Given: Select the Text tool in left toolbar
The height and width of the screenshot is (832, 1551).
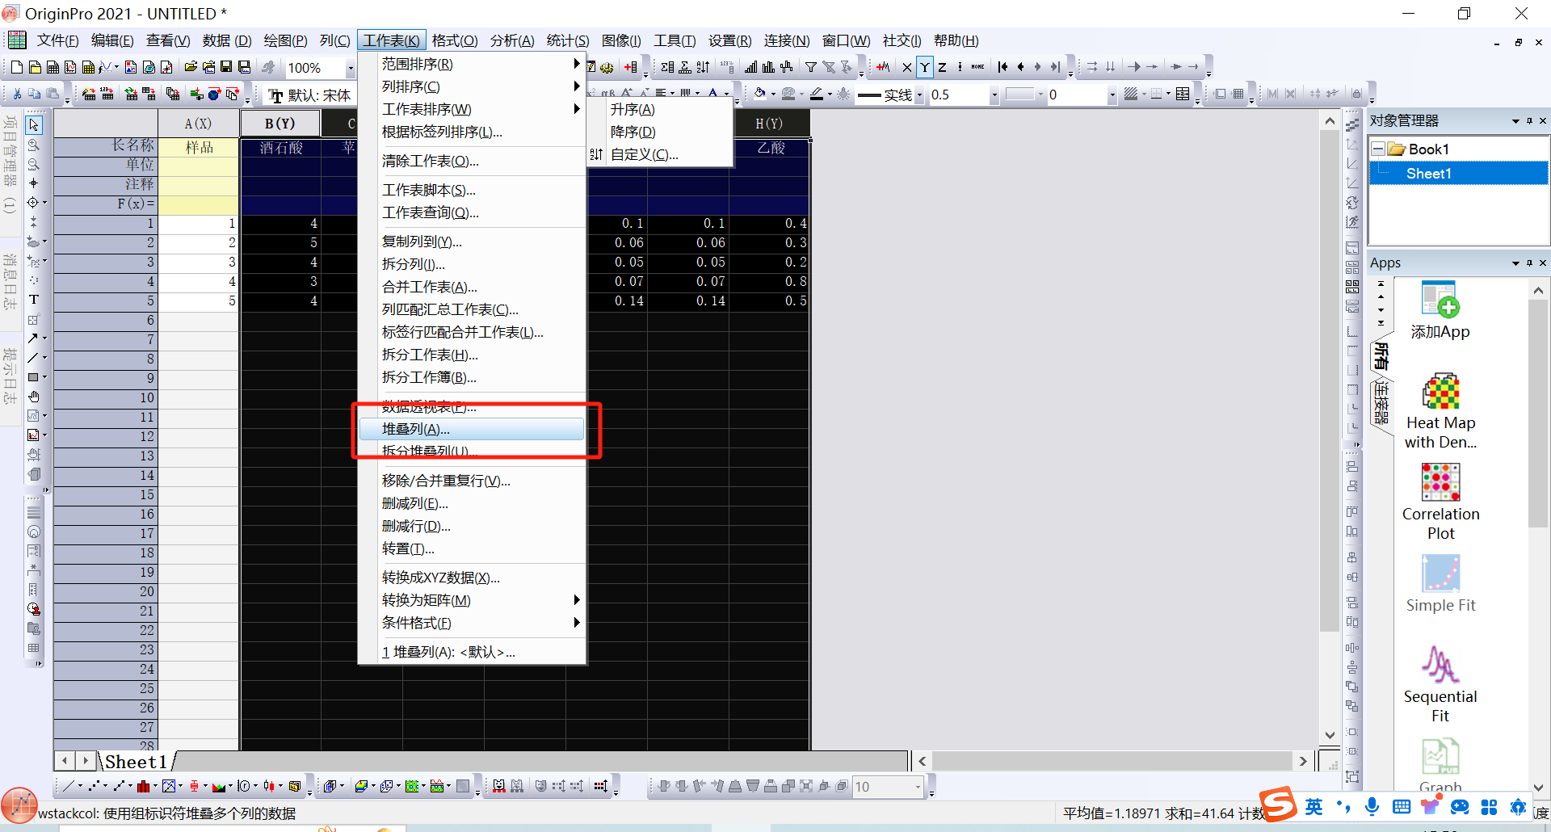Looking at the screenshot, I should pos(34,299).
